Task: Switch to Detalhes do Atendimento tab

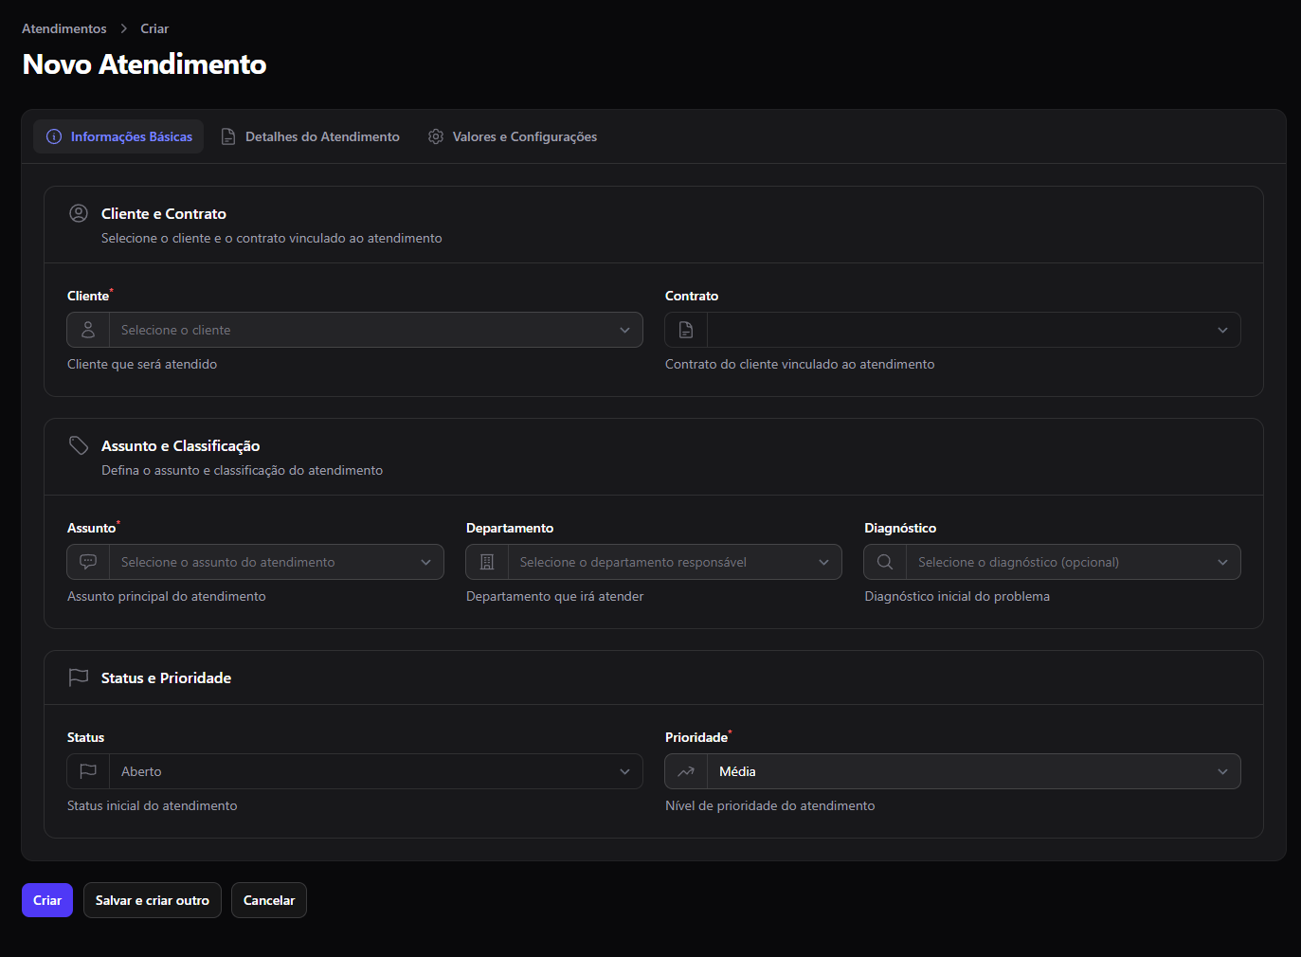Action: click(x=310, y=136)
